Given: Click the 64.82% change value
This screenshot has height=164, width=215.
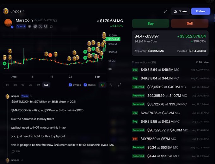Looking at the screenshot, I should 117,26.
